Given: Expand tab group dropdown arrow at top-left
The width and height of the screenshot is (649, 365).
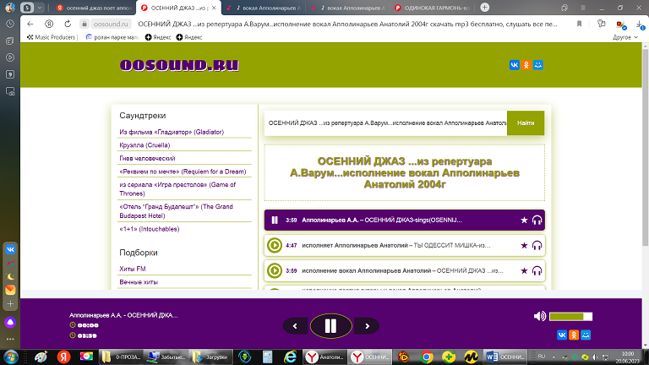Looking at the screenshot, I should pyautogui.click(x=40, y=8).
